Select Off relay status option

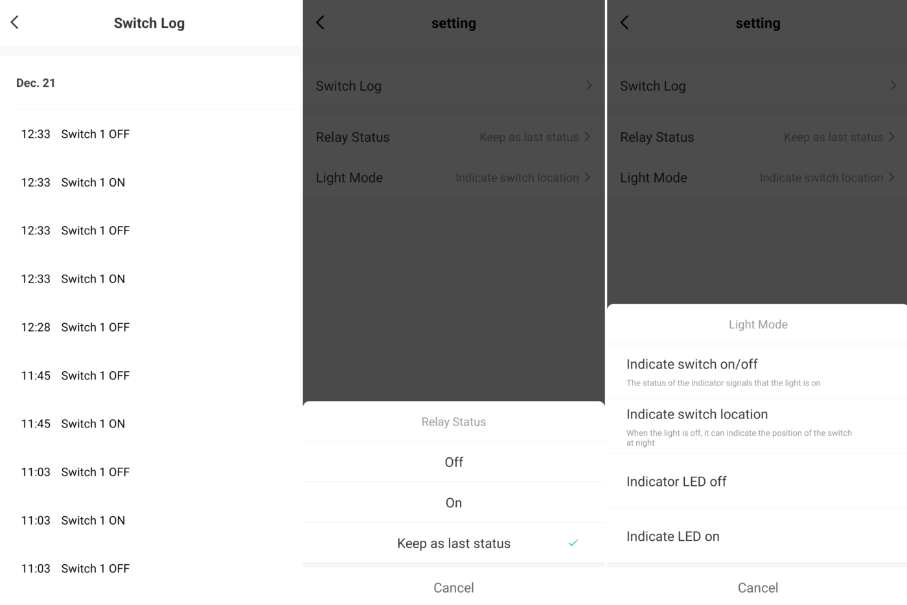pyautogui.click(x=454, y=462)
